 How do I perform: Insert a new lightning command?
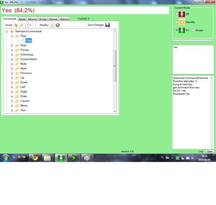22,25
